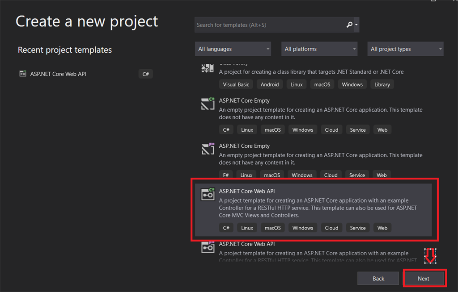Select the F# ASP.NET Core Empty title
Image resolution: width=458 pixels, height=292 pixels.
point(244,146)
